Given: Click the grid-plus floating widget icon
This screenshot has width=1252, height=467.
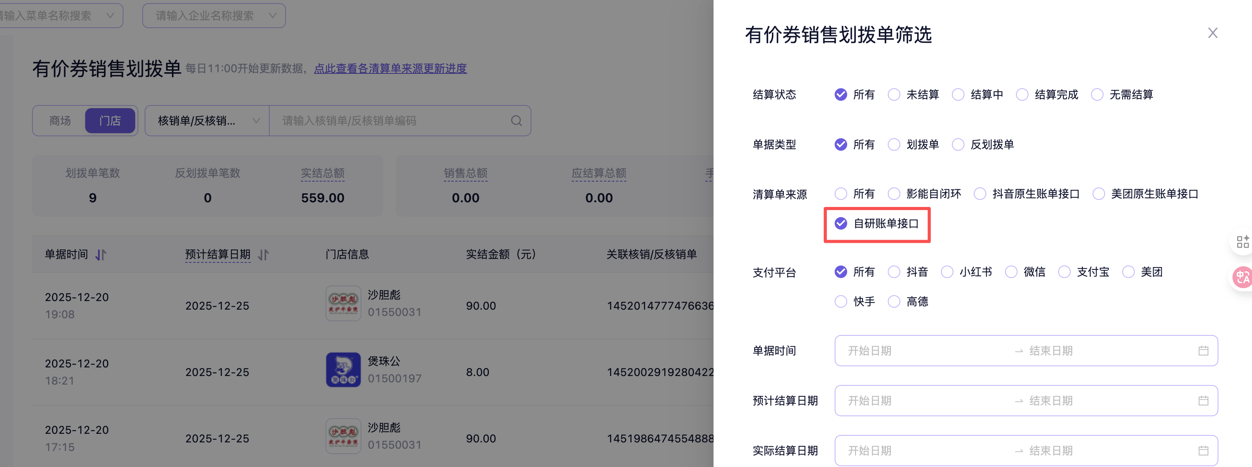Looking at the screenshot, I should 1242,242.
